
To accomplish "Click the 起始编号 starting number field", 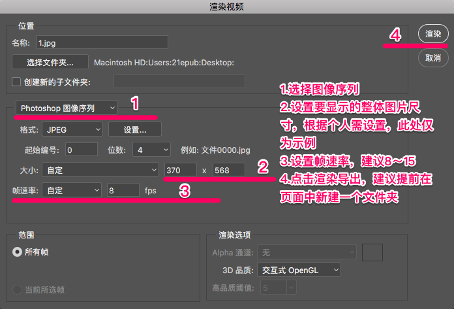I will pyautogui.click(x=81, y=150).
